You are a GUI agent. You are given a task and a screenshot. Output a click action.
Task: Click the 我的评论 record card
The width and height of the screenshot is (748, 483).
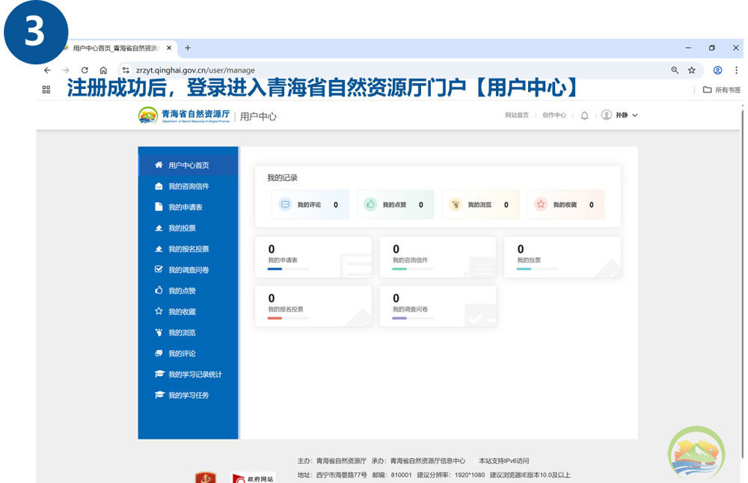point(310,205)
